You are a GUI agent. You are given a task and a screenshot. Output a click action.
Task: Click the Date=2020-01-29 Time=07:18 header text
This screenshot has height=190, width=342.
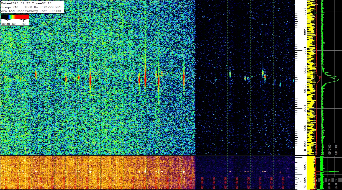26,3
